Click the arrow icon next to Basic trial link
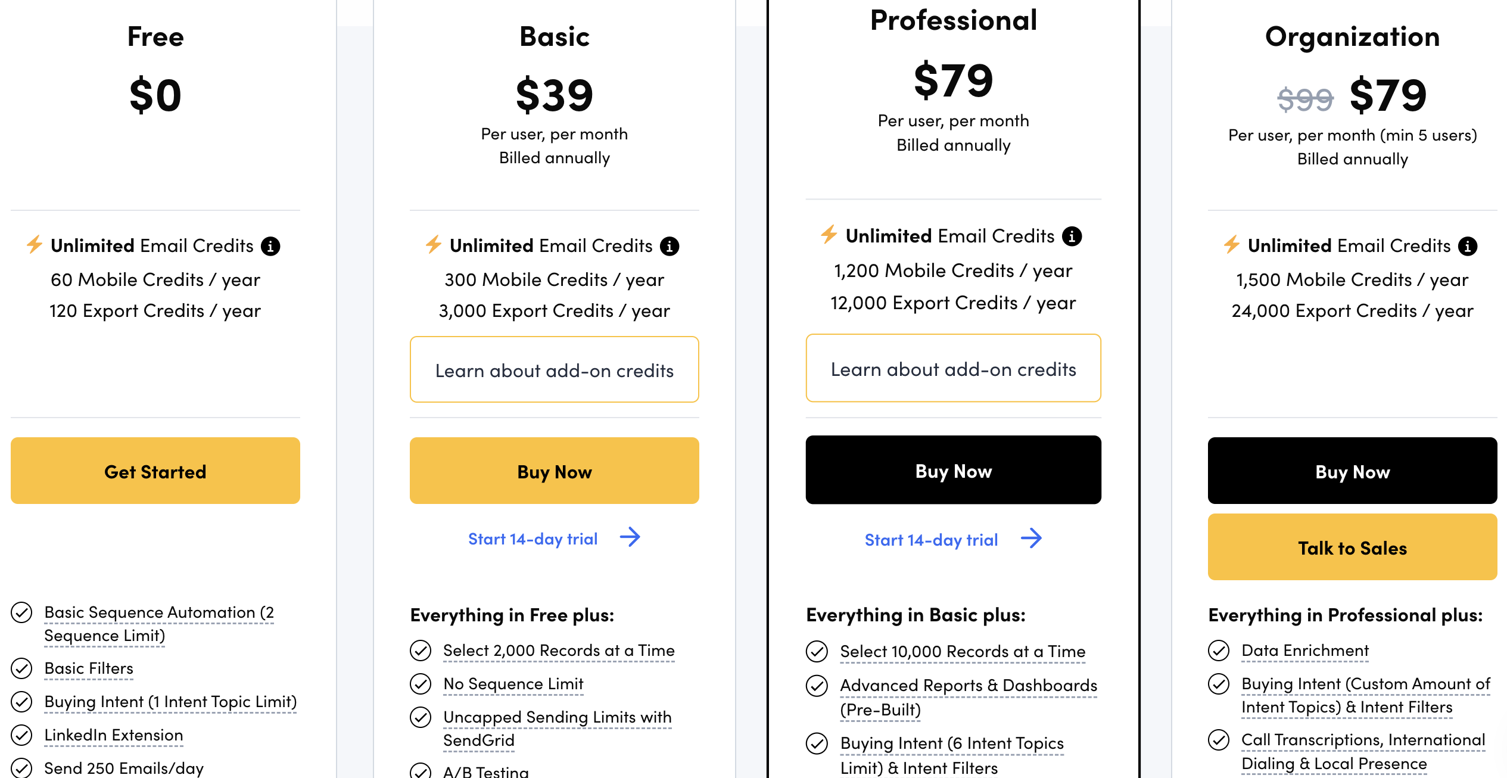Screen dimensions: 1507x778 point(630,537)
